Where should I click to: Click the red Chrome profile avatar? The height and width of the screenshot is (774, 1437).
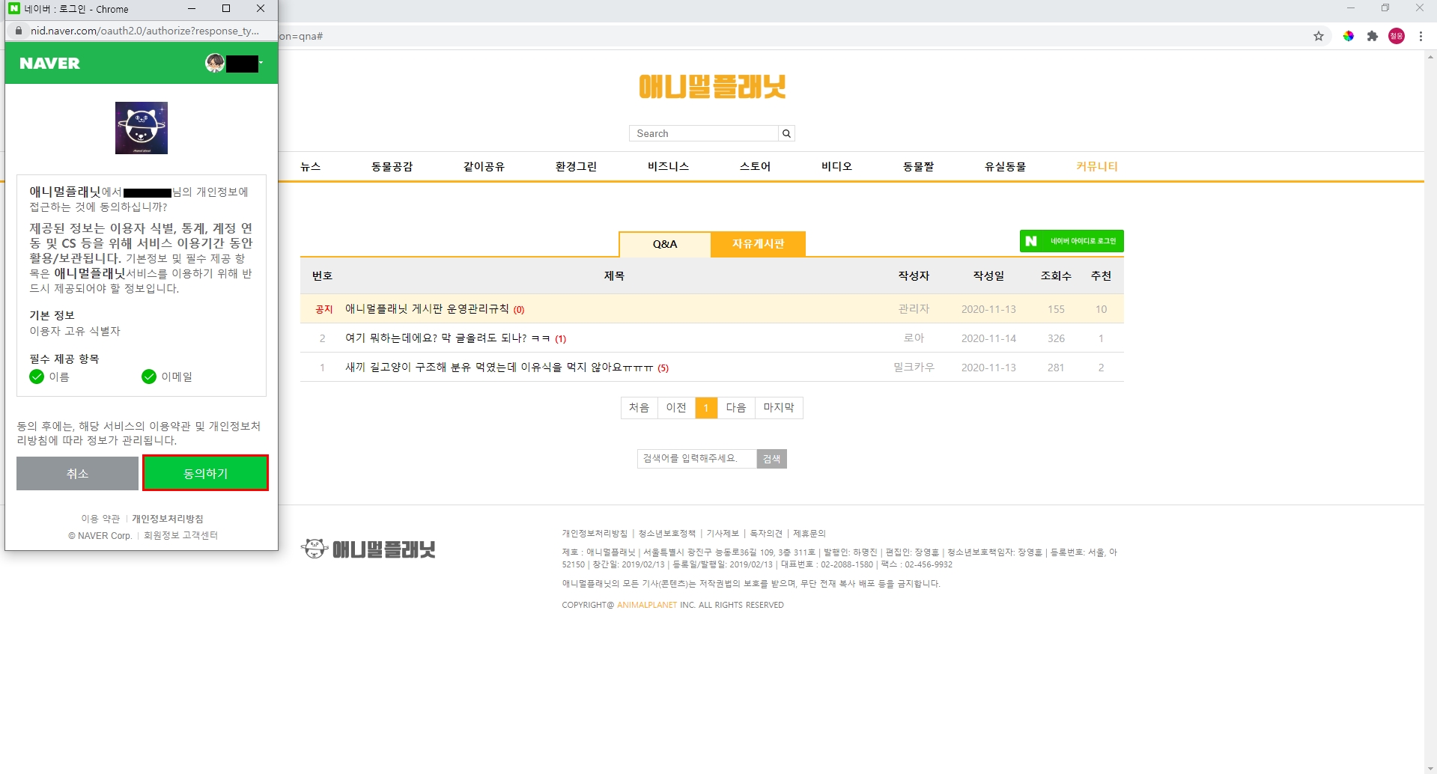[1397, 36]
